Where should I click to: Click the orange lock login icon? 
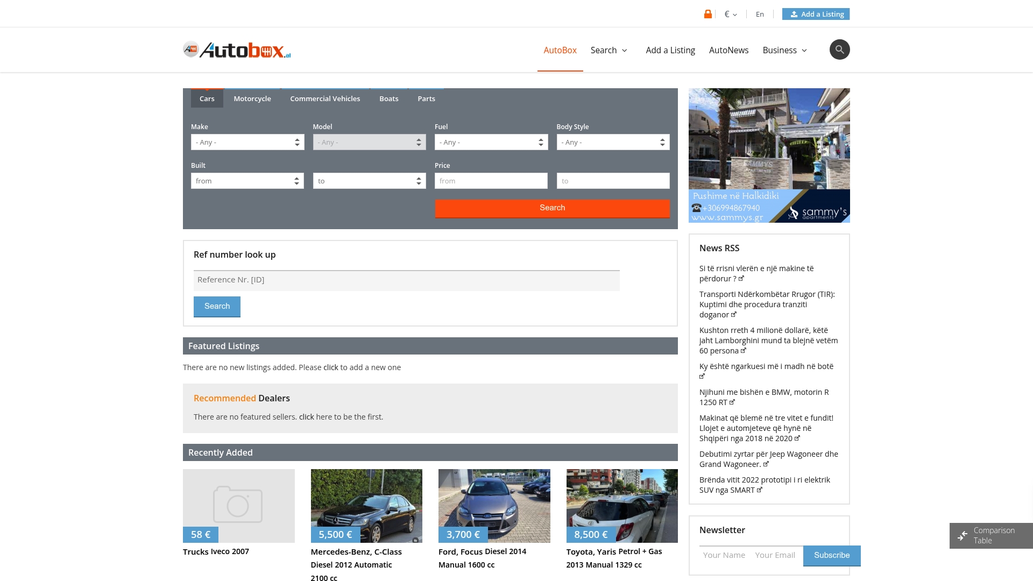pos(708,14)
